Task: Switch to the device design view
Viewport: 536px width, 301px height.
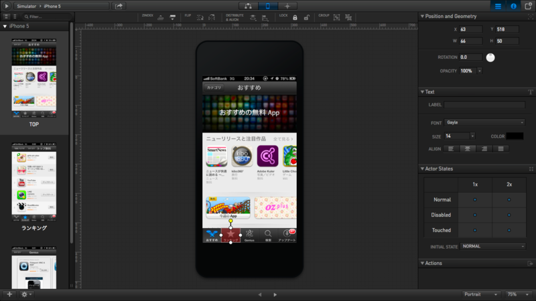Action: [x=267, y=6]
